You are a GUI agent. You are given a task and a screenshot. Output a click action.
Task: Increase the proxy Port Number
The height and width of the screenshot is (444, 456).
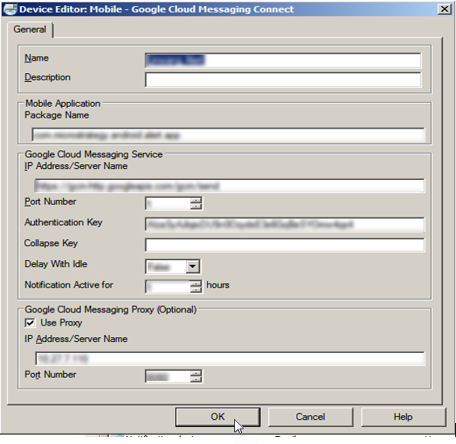coord(196,373)
